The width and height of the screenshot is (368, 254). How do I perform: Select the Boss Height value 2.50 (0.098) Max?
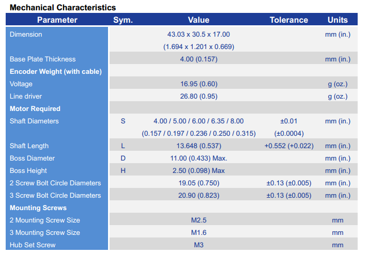click(198, 171)
